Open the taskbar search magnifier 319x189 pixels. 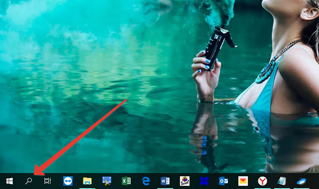click(x=28, y=181)
